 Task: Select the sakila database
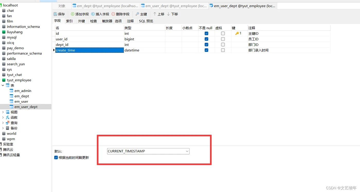pos(11,59)
